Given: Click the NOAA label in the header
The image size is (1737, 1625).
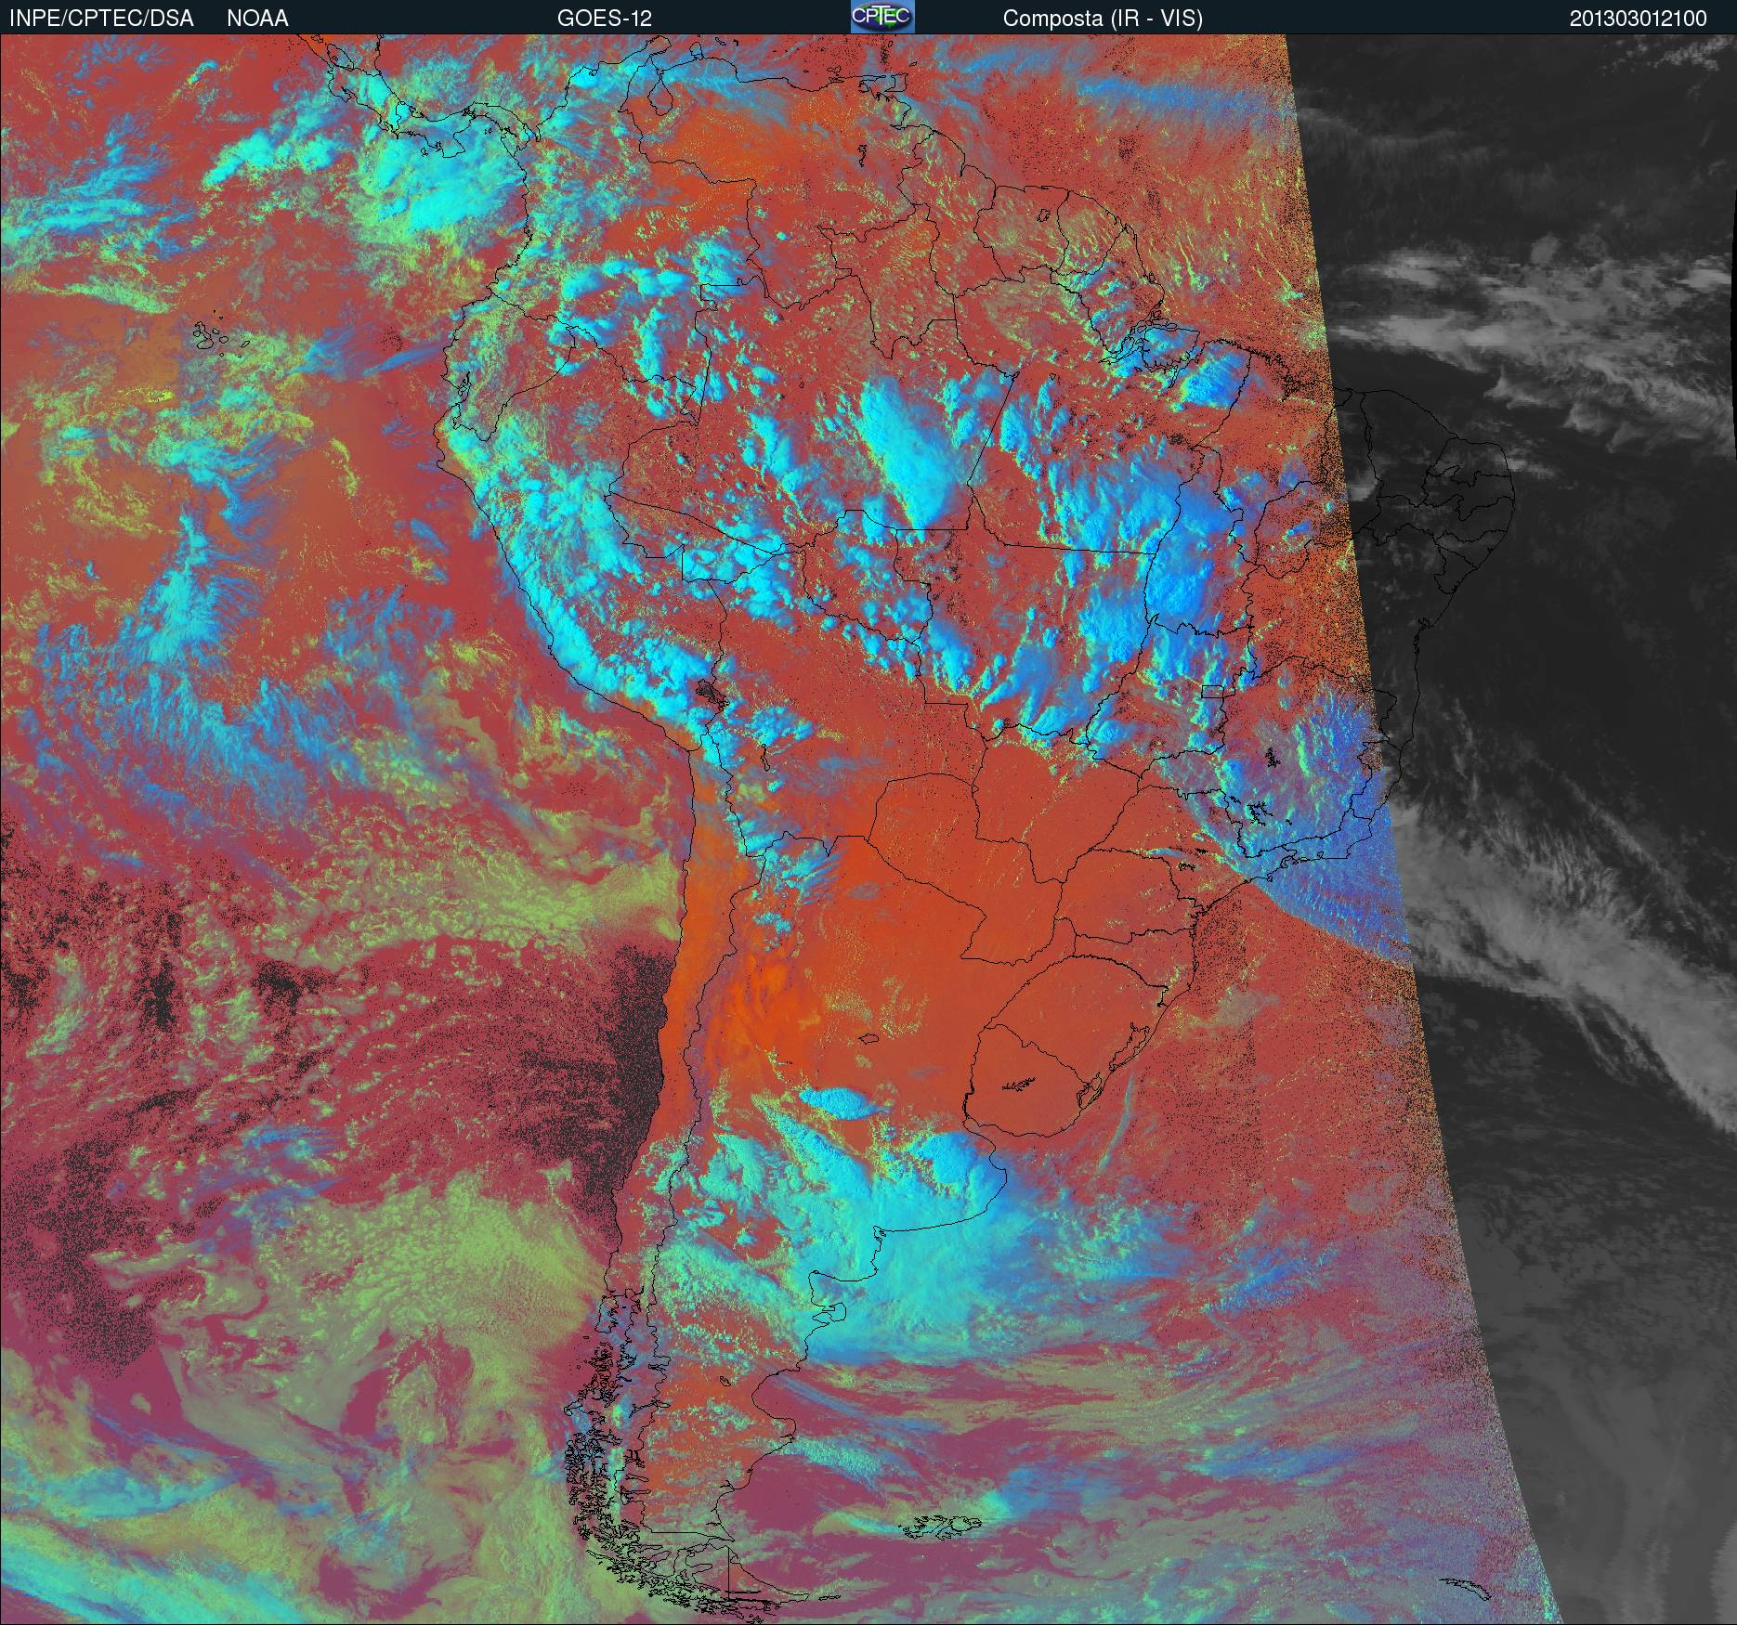Looking at the screenshot, I should [x=257, y=19].
